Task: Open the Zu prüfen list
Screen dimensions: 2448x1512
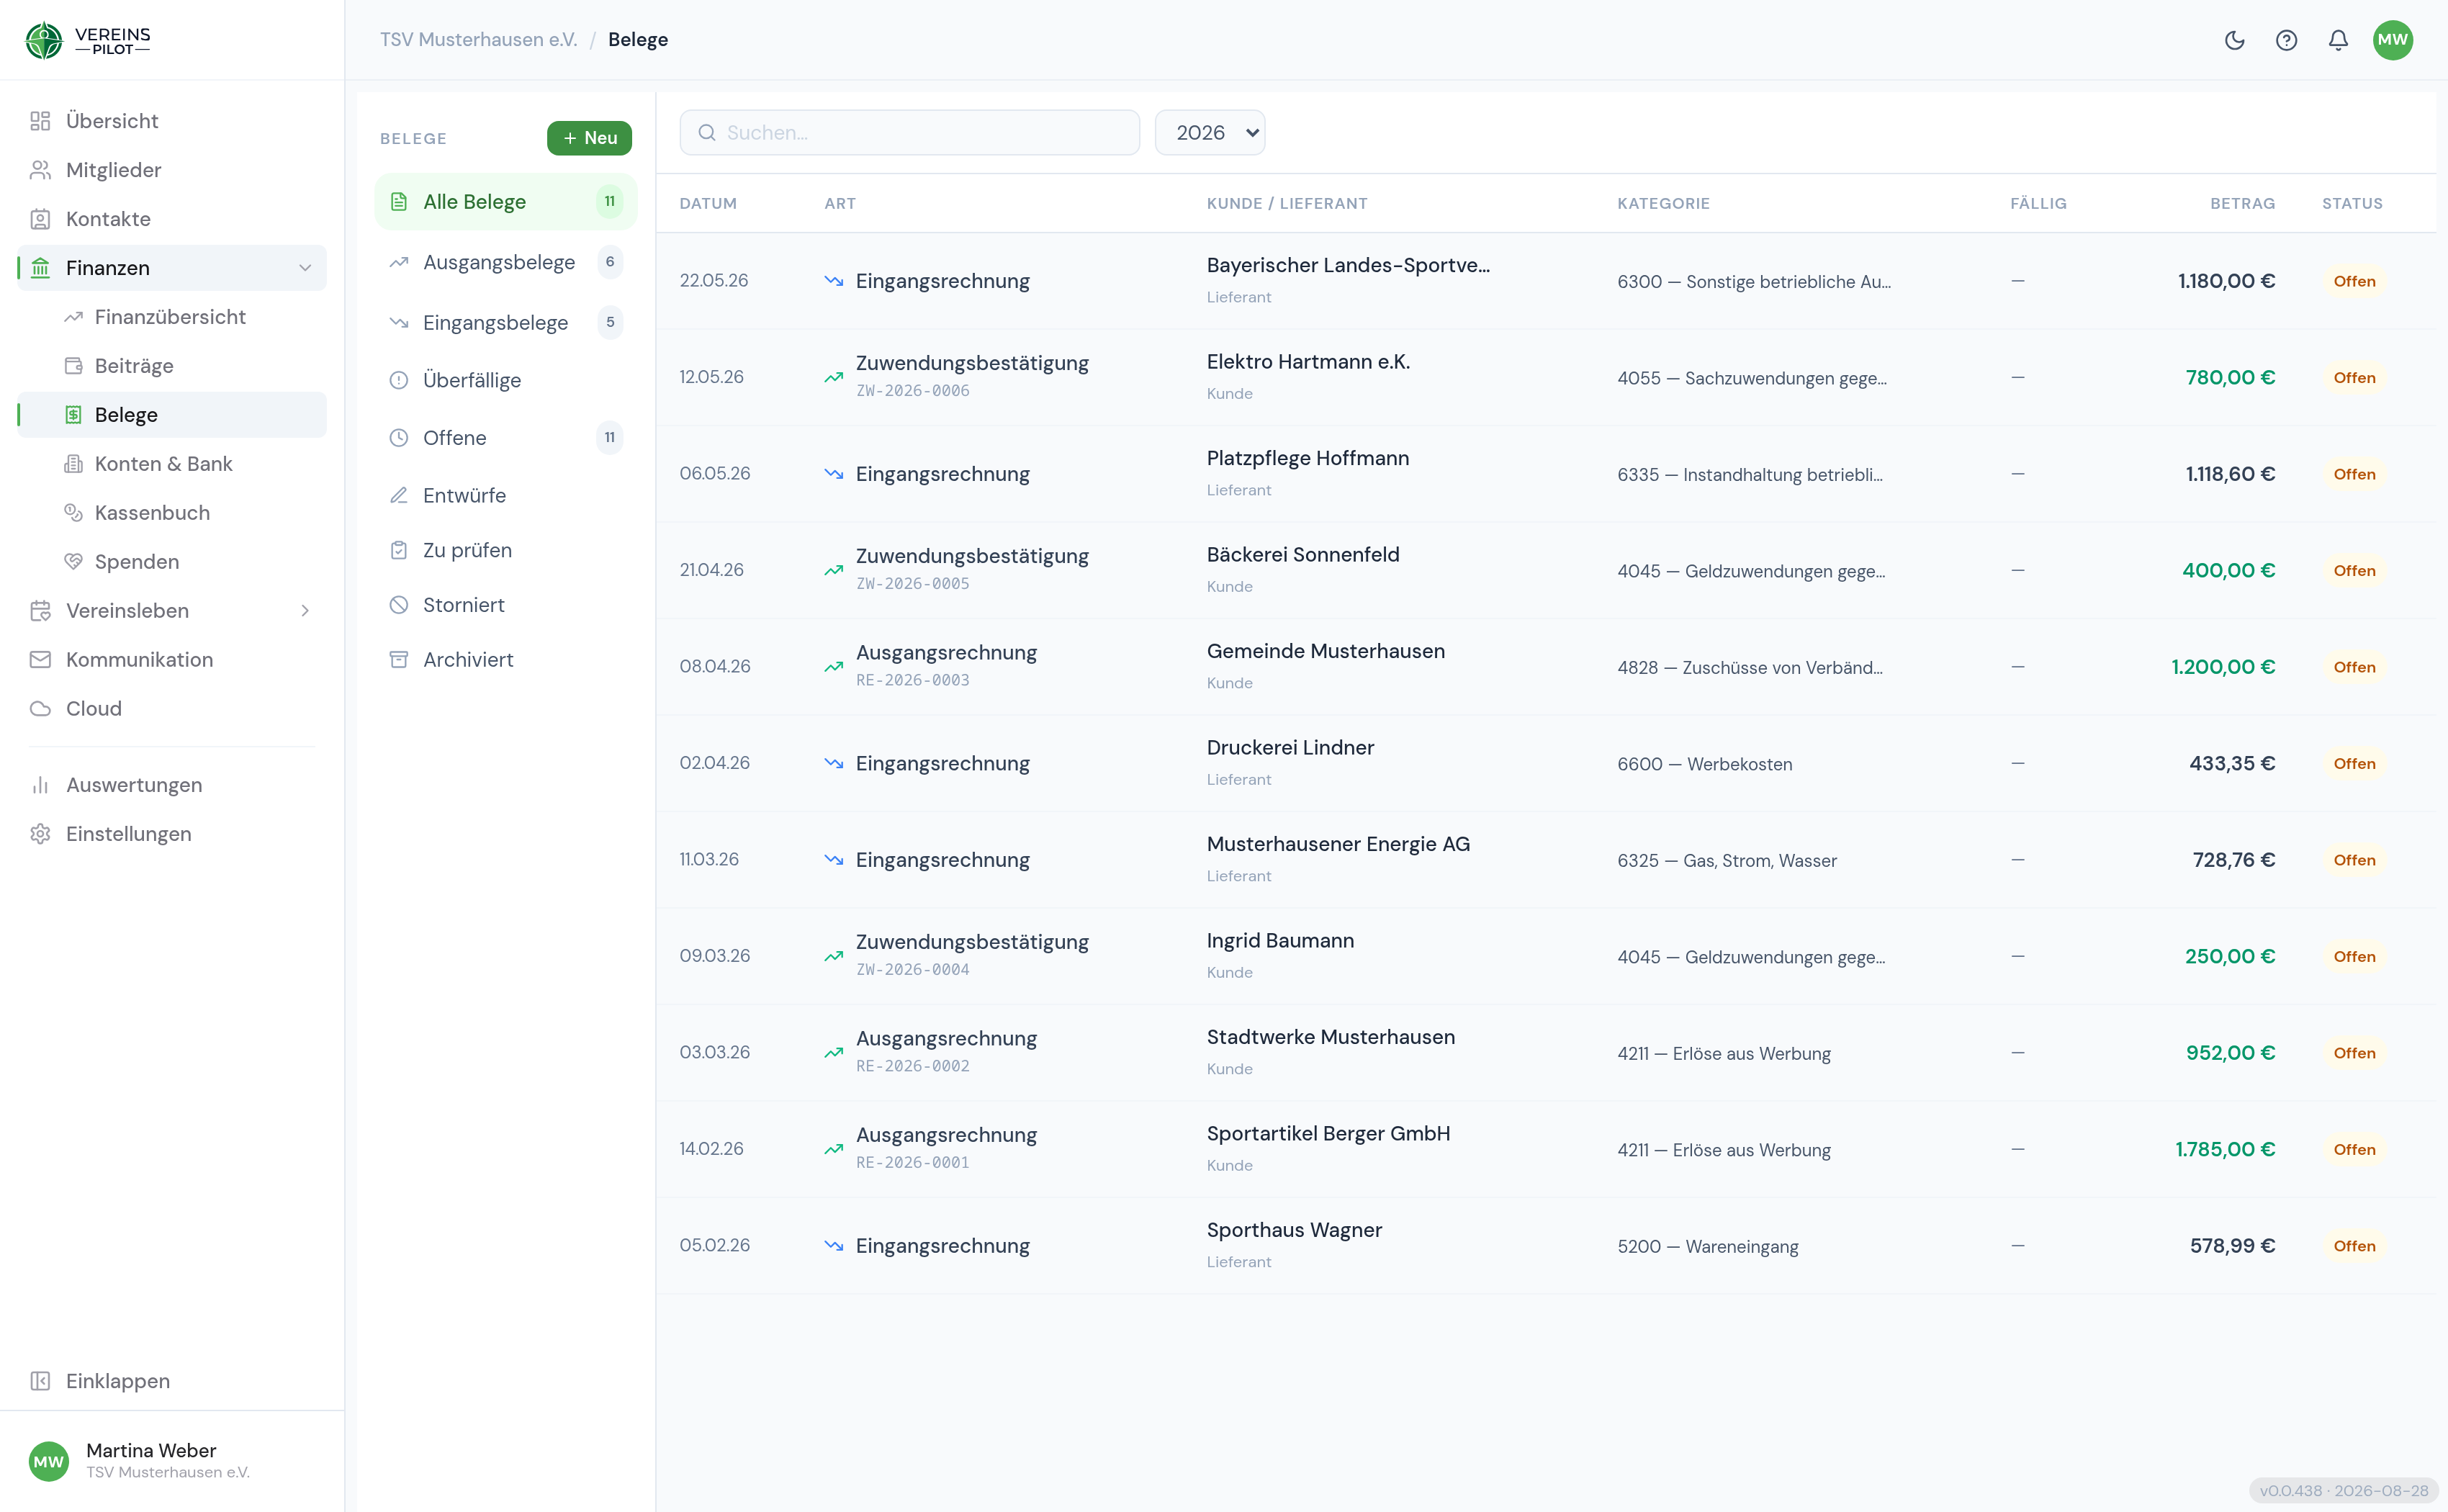Action: 506,551
